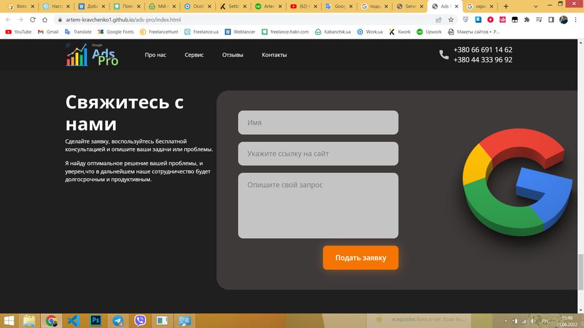
Task: Open Telegram from the taskbar
Action: click(118, 321)
